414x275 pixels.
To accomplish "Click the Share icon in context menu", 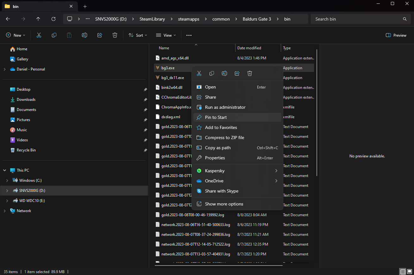I will click(237, 73).
